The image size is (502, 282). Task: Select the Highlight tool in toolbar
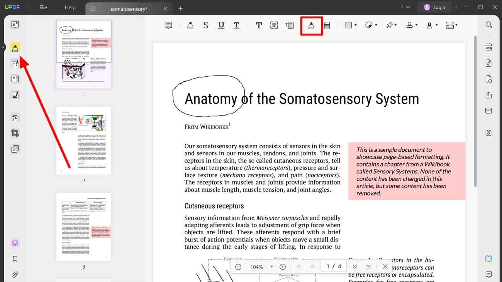[x=190, y=25]
